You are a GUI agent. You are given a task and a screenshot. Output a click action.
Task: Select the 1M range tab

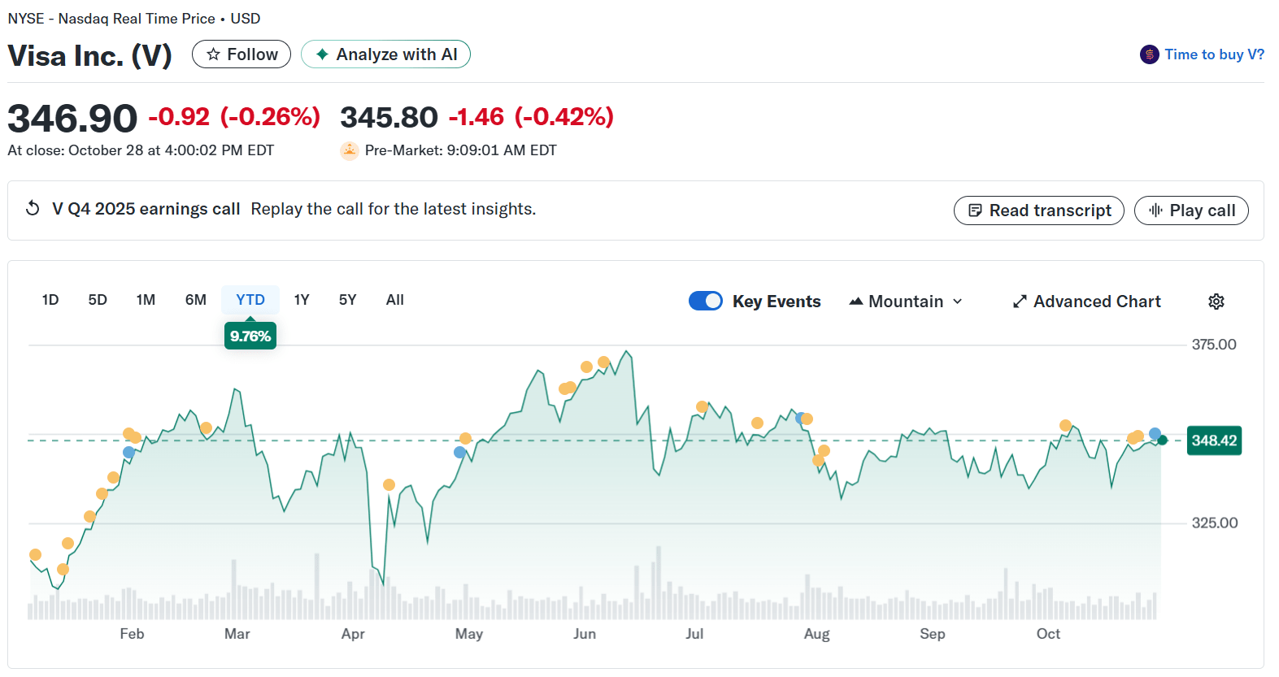(x=146, y=300)
